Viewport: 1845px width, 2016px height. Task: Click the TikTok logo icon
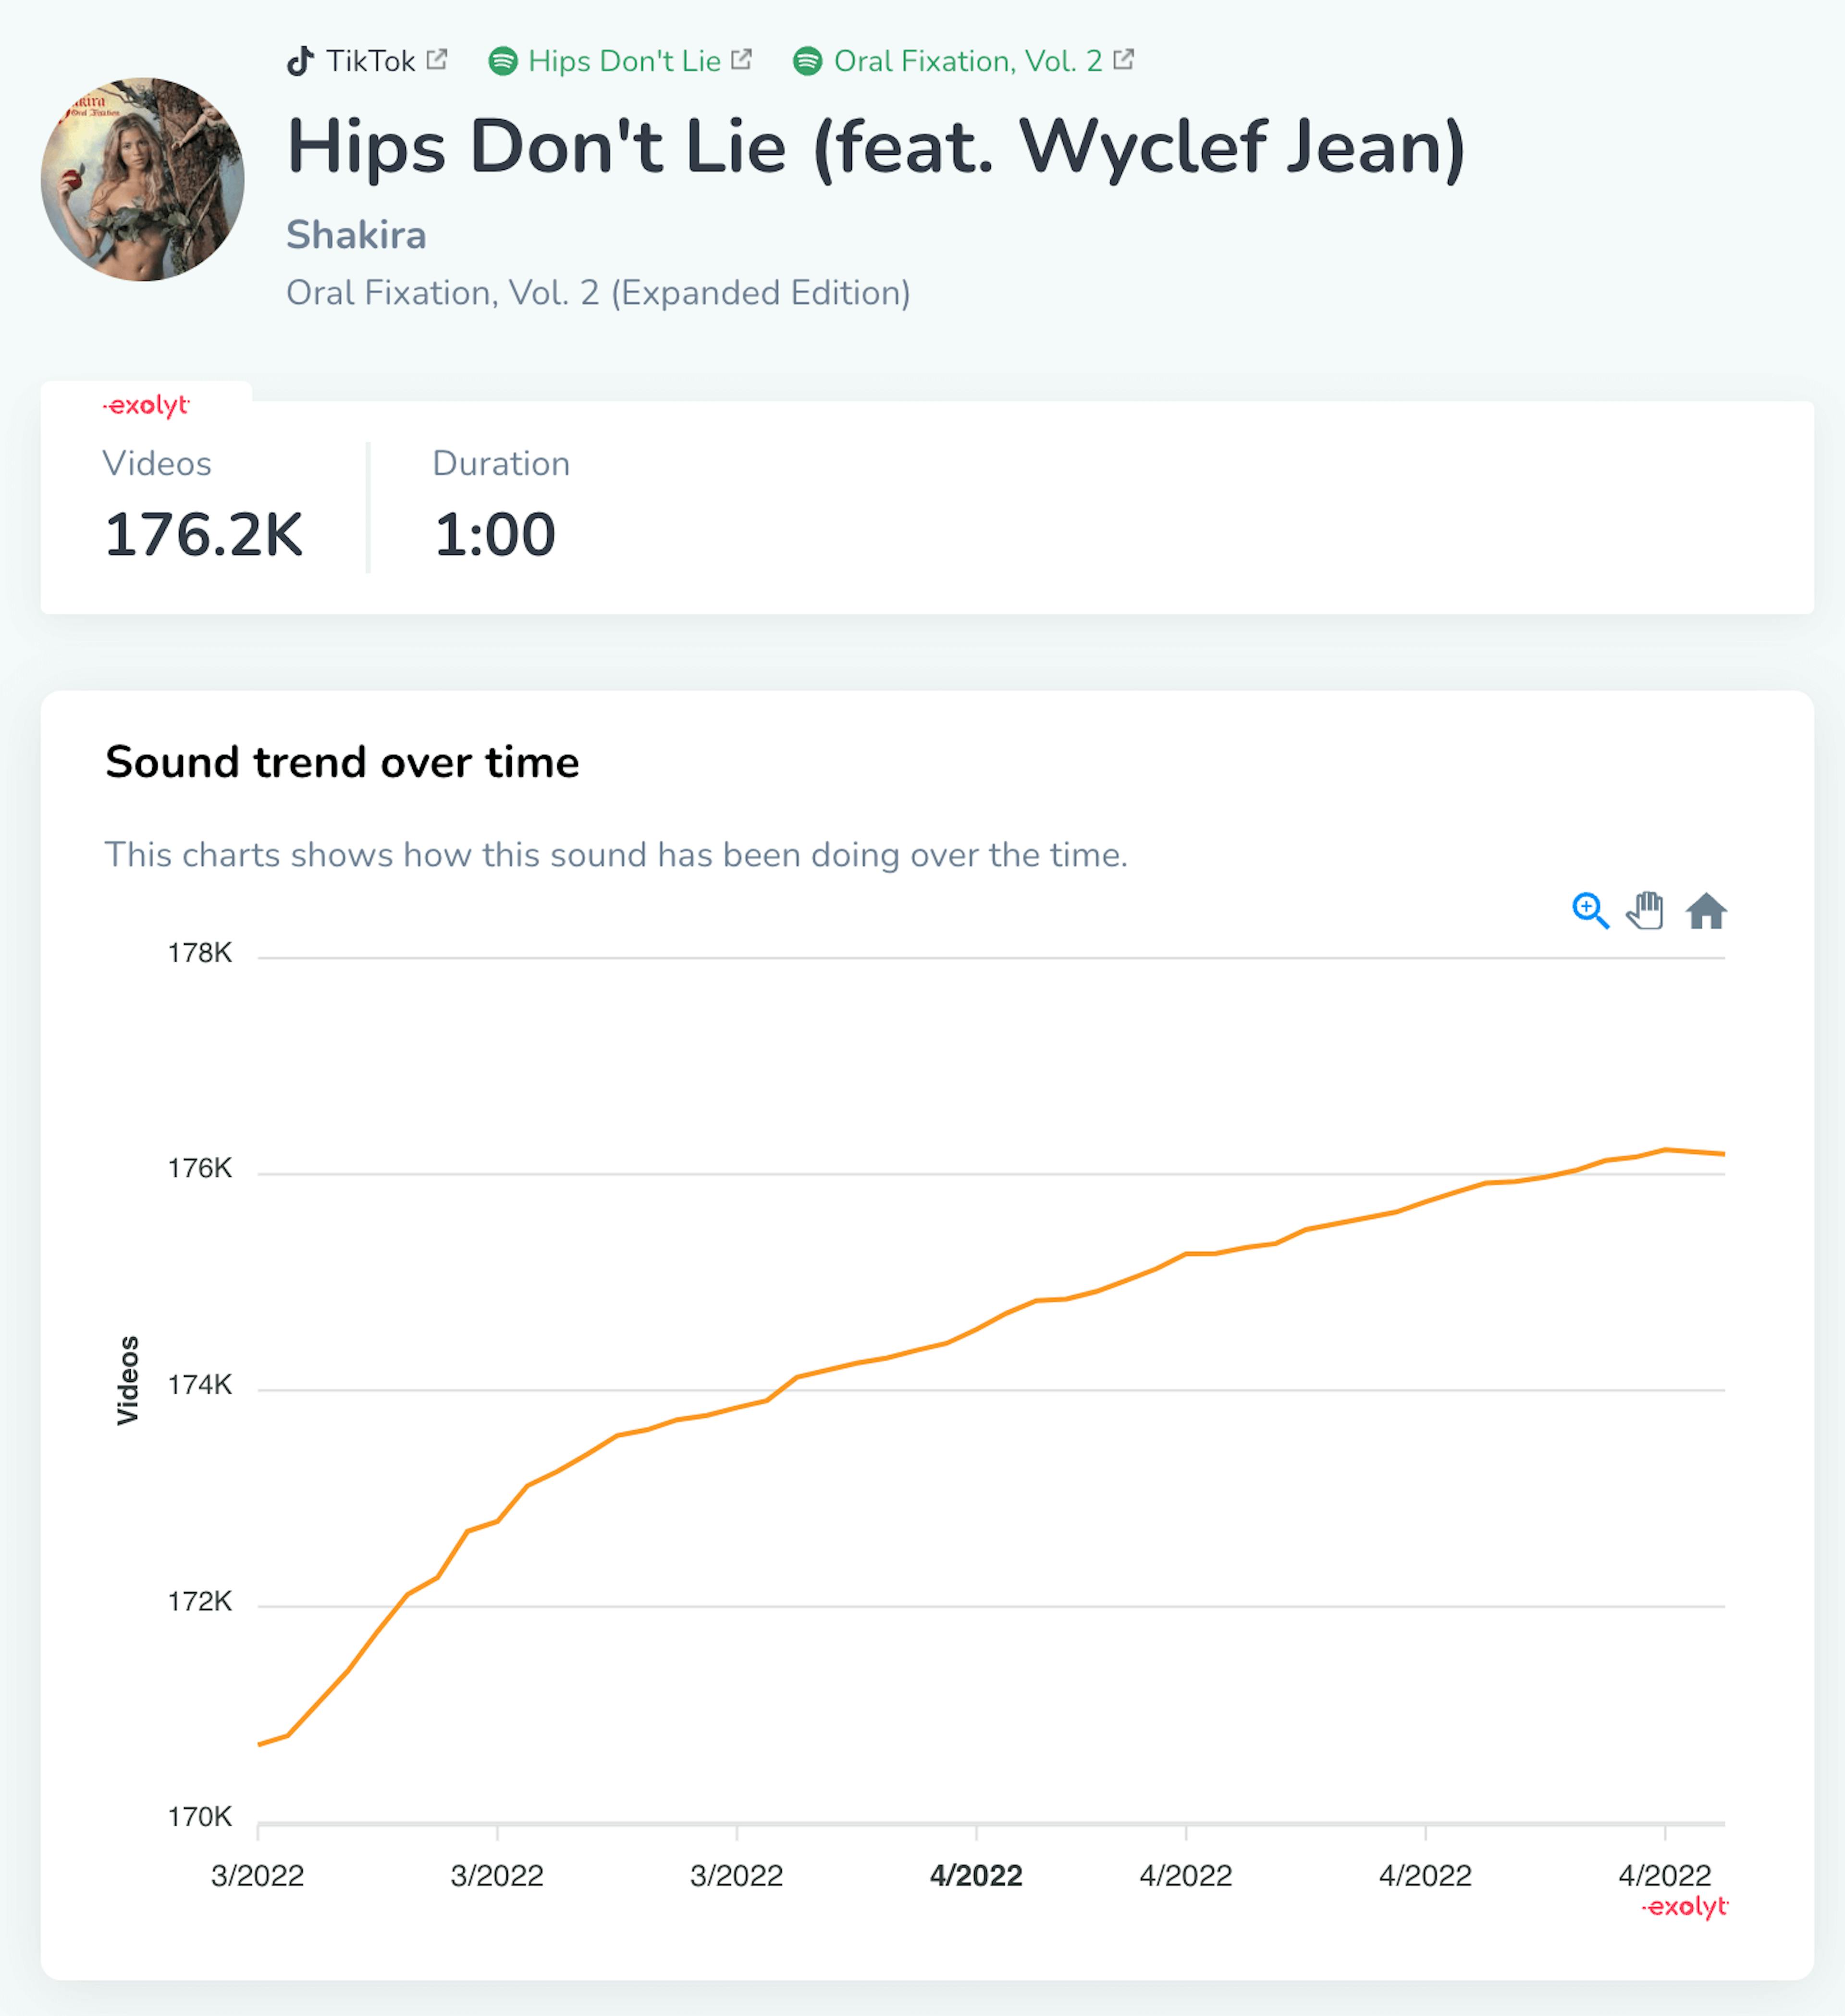click(x=300, y=61)
